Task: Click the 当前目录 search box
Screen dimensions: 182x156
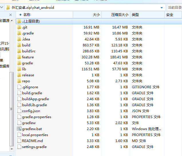Action: click(x=175, y=8)
